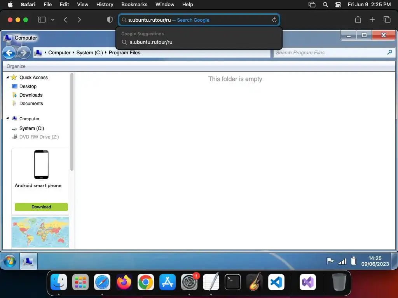
Task: Click the Action Center flag icon
Action: 330,261
